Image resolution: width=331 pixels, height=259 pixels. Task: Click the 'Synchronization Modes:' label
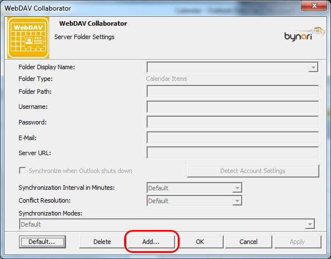click(x=50, y=213)
